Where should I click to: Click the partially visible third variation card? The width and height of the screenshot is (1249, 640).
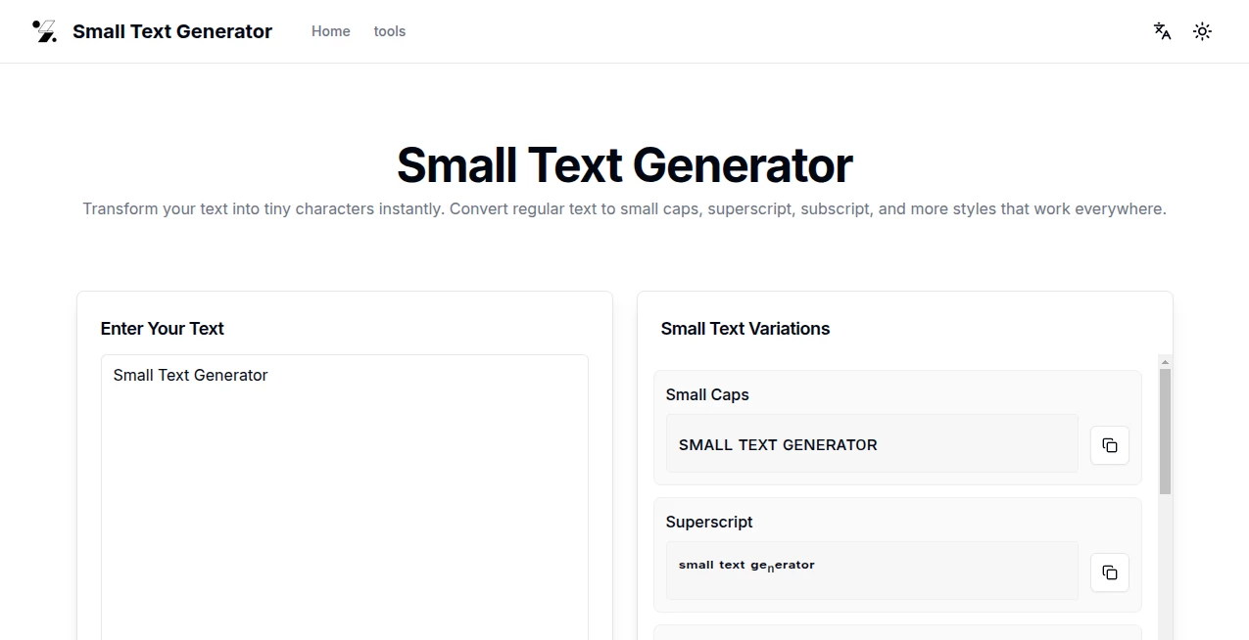point(897,634)
